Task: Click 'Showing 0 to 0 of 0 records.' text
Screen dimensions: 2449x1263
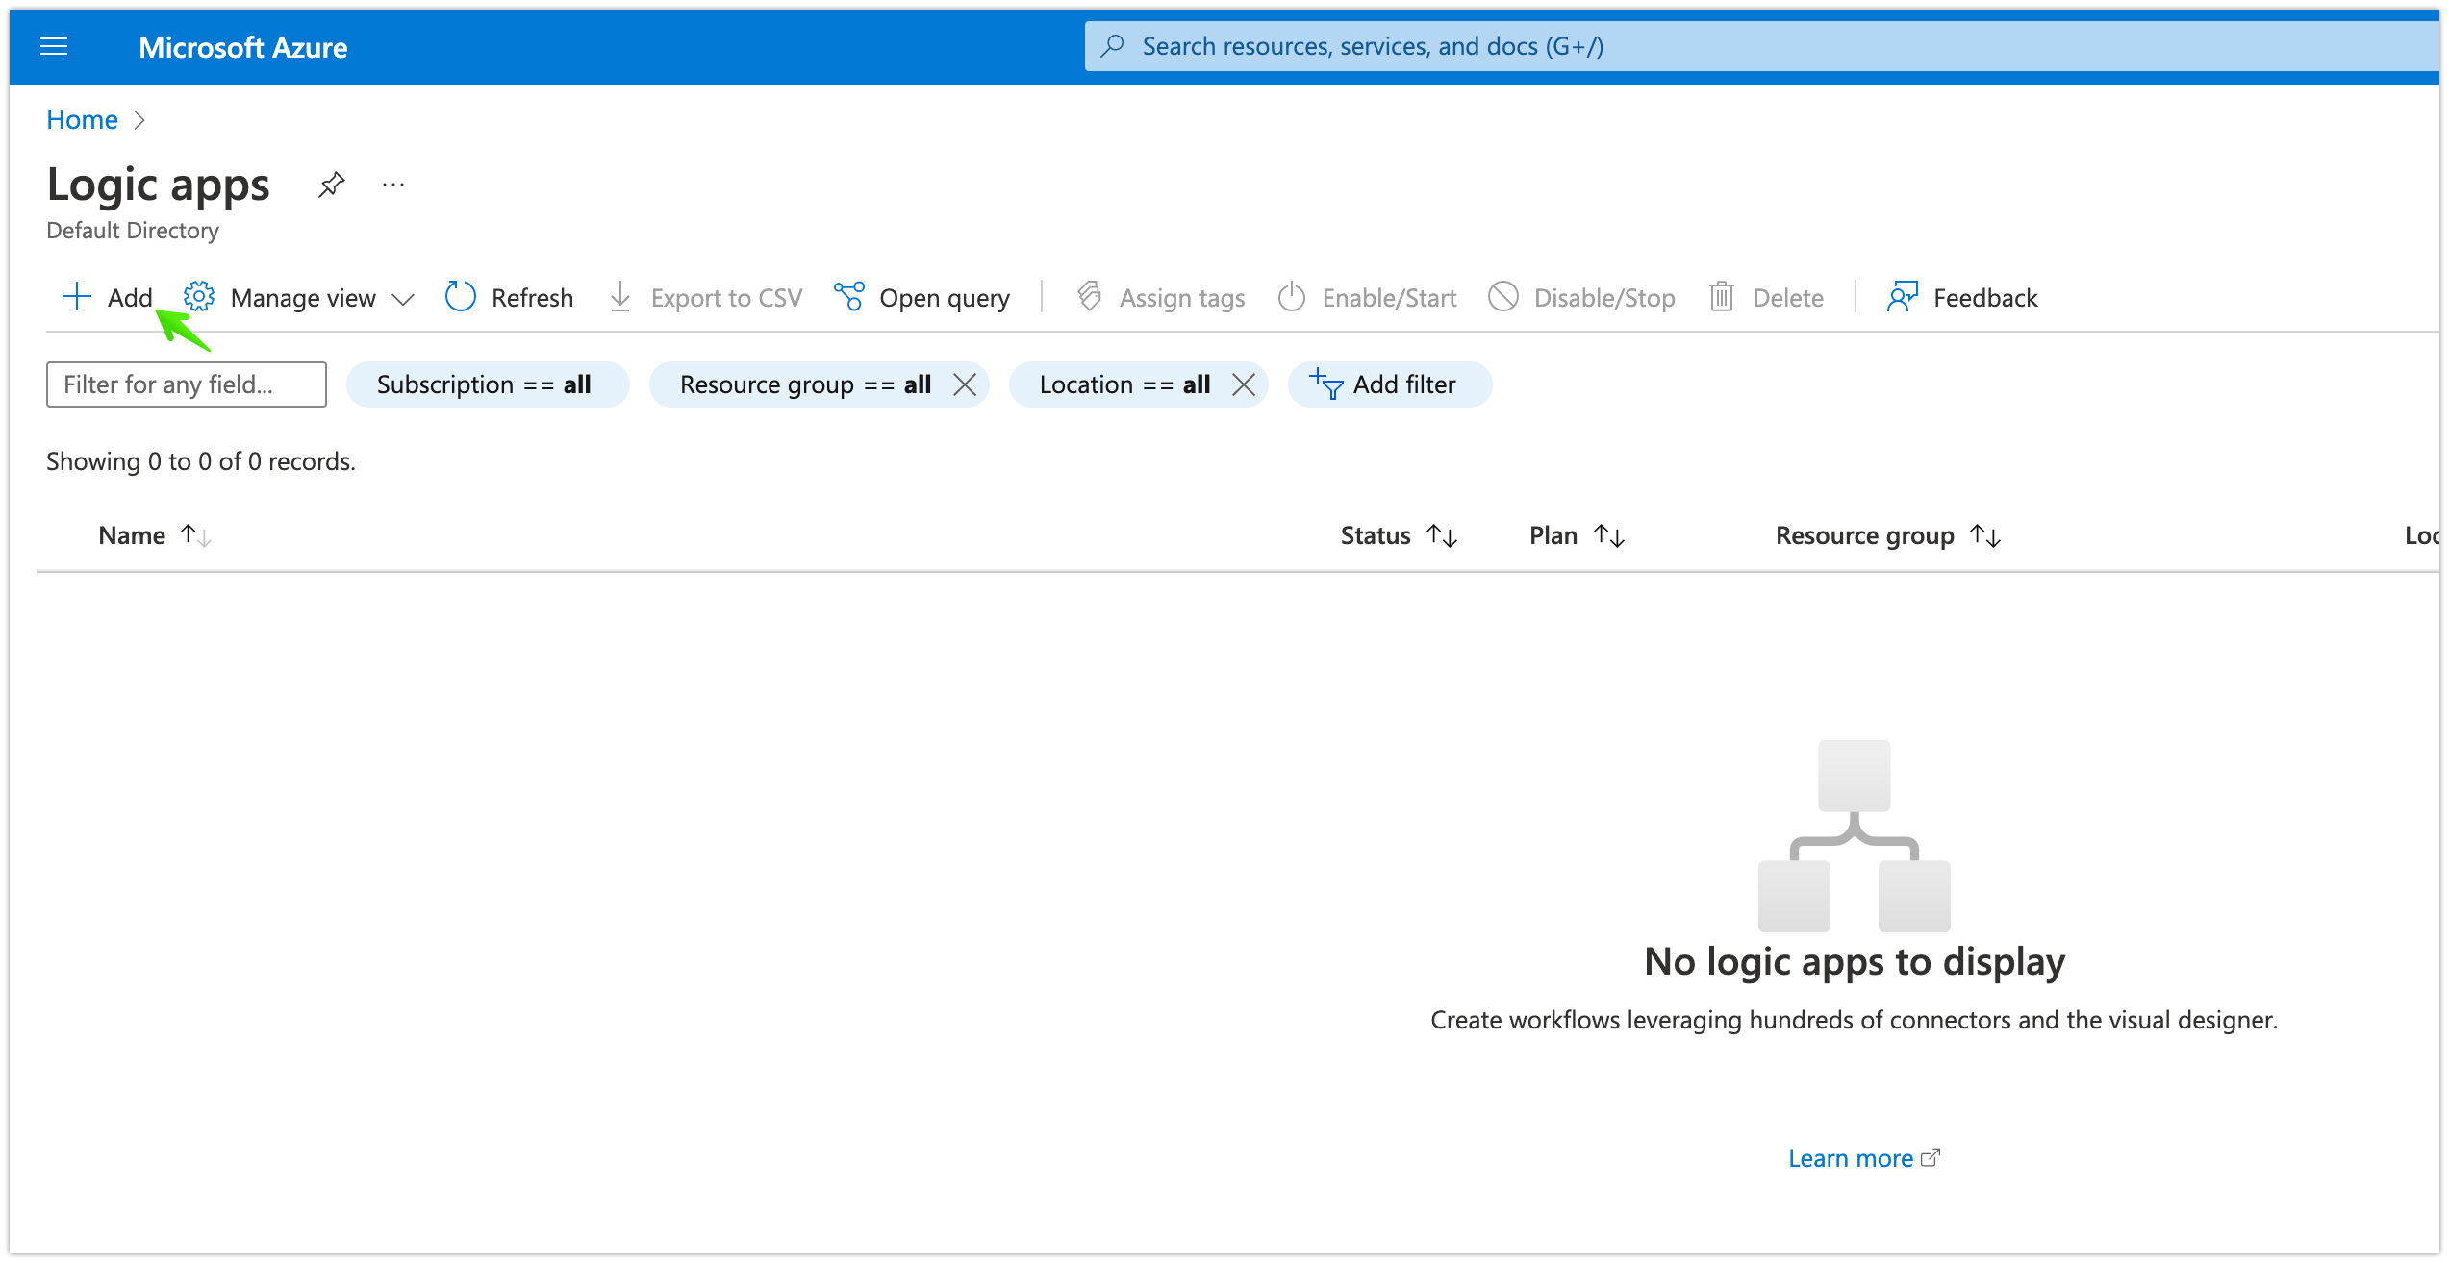Action: coord(201,461)
